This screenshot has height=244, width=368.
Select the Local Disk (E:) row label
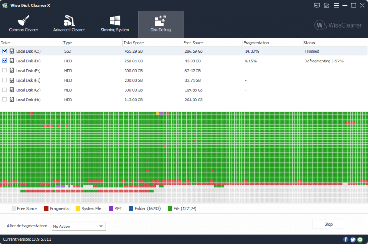29,71
